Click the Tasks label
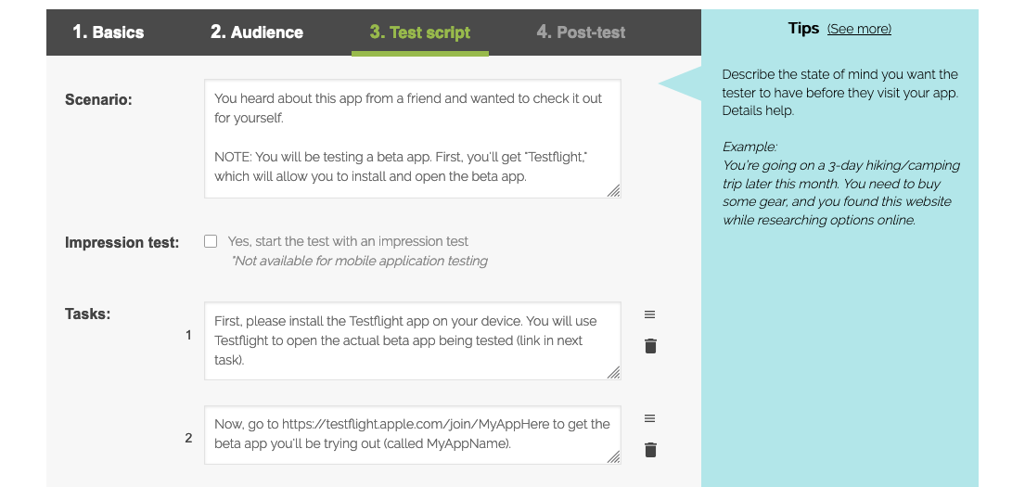Screen dimensions: 1025x487 87,314
